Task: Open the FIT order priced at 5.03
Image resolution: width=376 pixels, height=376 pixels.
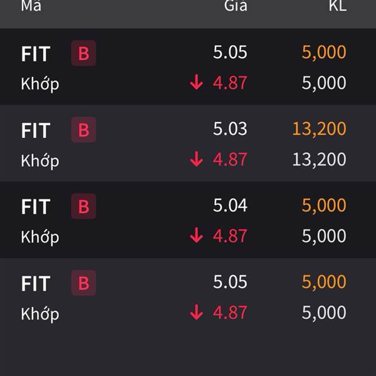Action: [188, 143]
